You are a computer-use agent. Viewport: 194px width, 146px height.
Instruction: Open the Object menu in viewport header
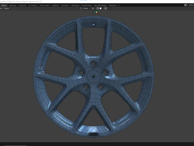tap(6, 9)
